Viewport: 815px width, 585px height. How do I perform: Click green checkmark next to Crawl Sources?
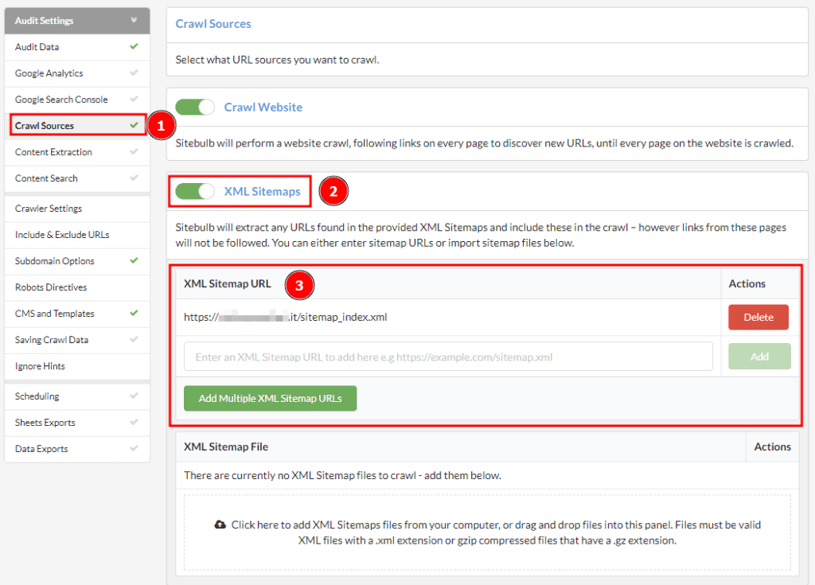tap(134, 125)
